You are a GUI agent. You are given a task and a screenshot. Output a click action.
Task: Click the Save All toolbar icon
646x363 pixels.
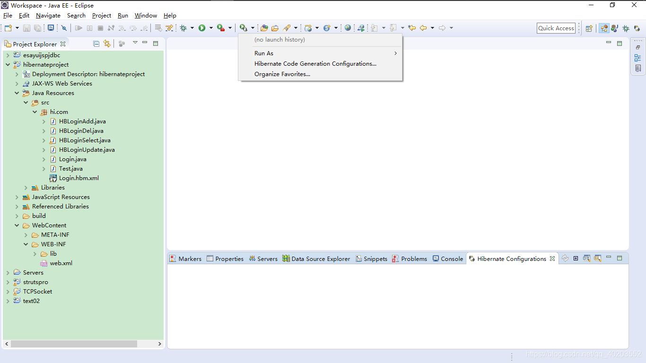coord(37,28)
